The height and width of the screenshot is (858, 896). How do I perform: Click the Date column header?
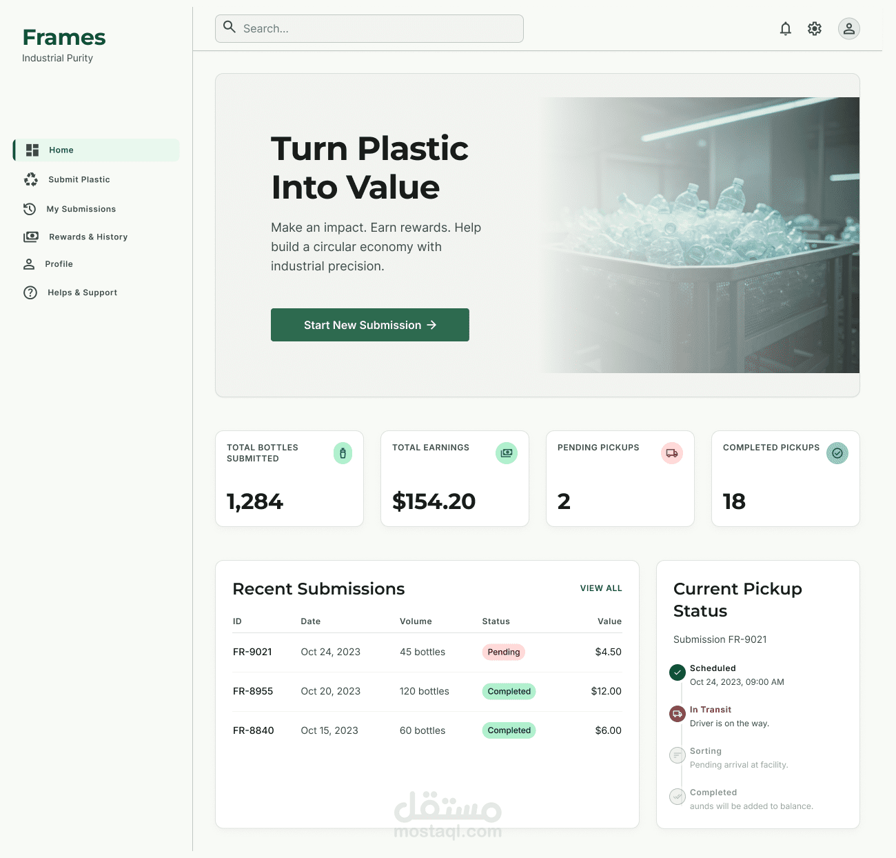click(311, 621)
